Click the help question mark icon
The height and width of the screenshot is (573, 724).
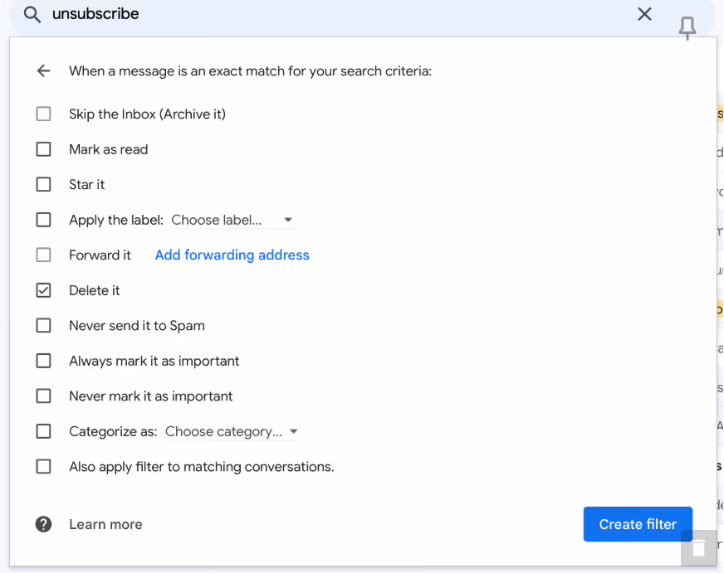(x=42, y=524)
